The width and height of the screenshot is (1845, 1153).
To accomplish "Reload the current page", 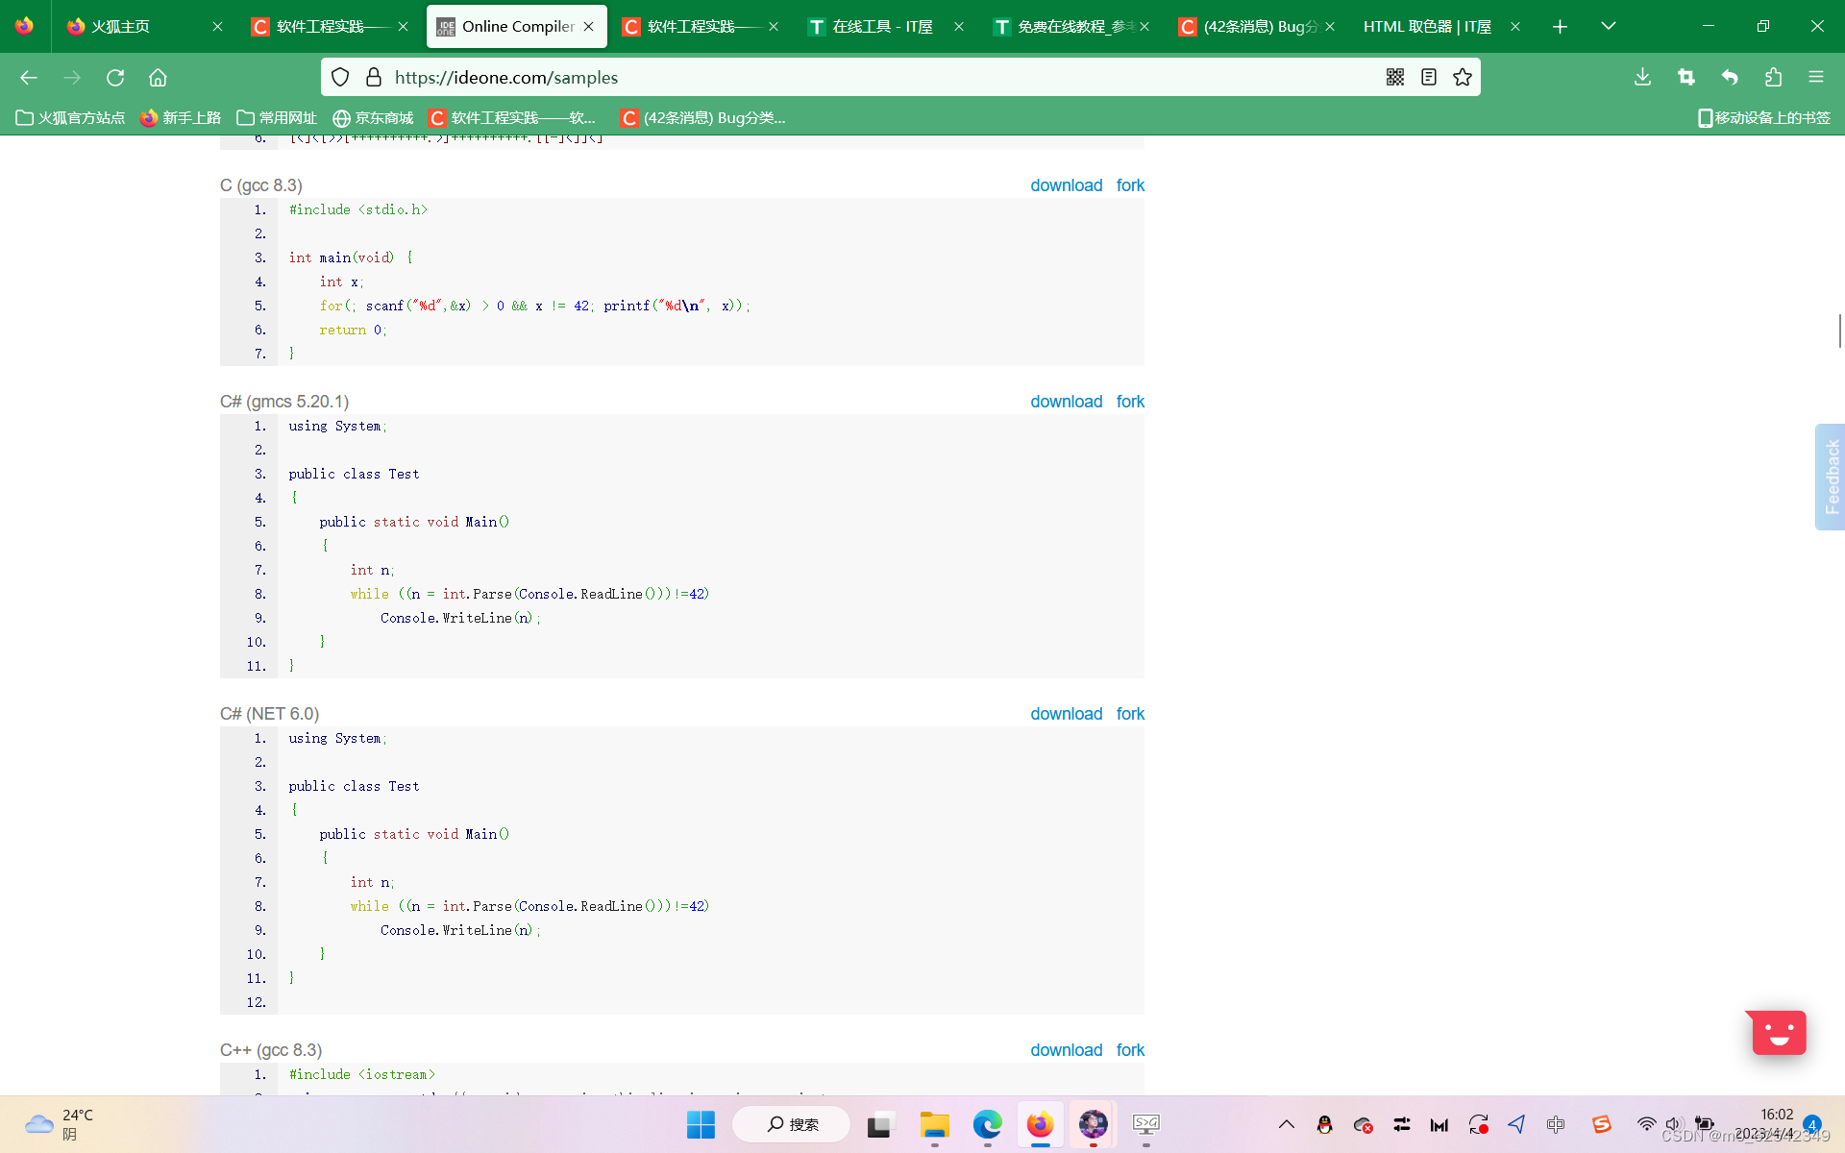I will (115, 77).
